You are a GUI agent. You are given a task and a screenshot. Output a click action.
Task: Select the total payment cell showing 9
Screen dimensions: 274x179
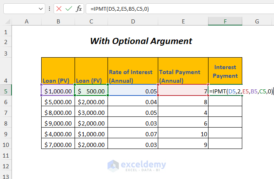coord(183,144)
